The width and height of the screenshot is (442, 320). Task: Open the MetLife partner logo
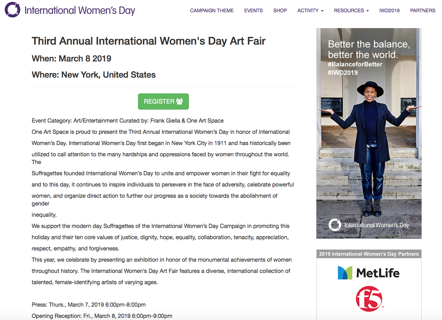click(369, 273)
